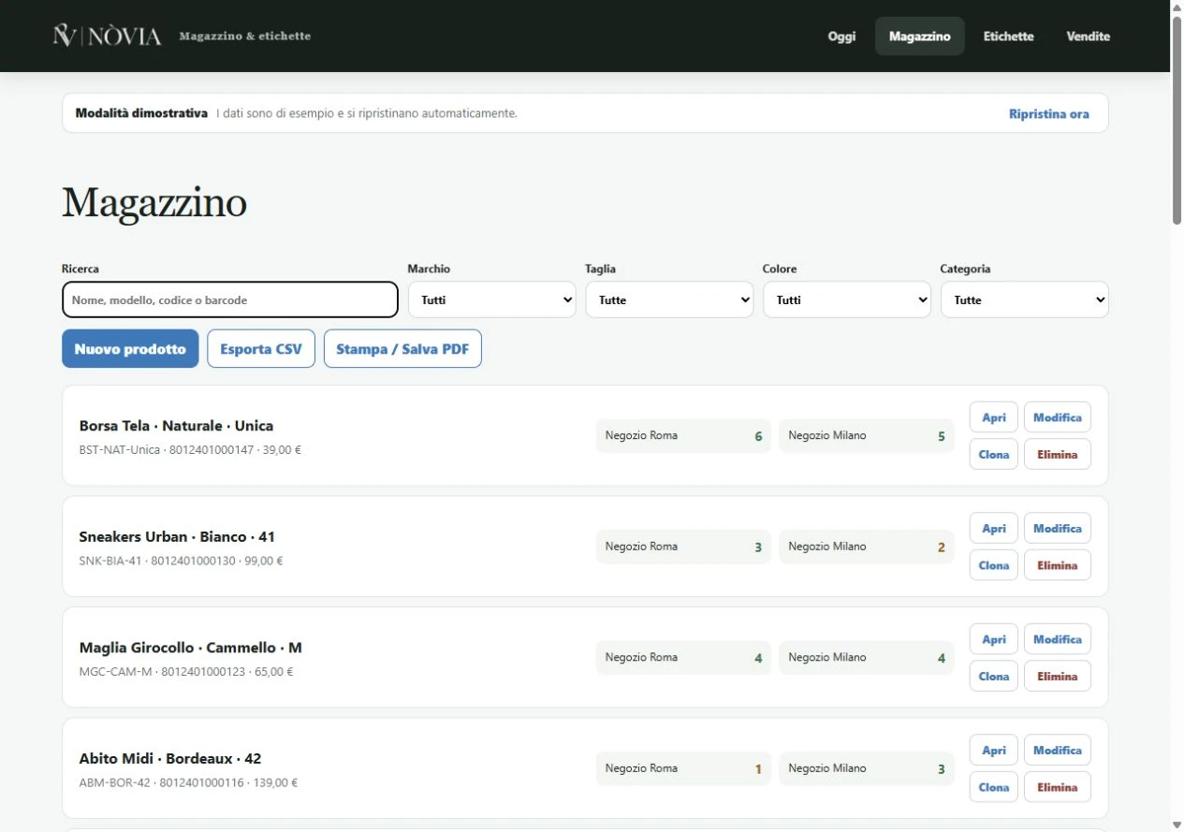
Task: Open the Borsa Tela product via Apri
Action: click(993, 417)
